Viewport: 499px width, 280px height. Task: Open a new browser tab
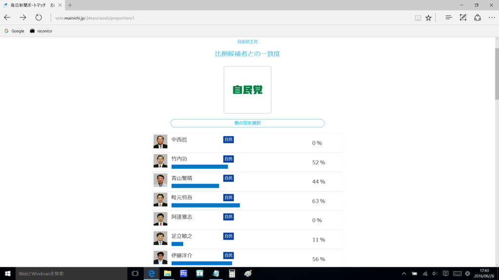[70, 5]
